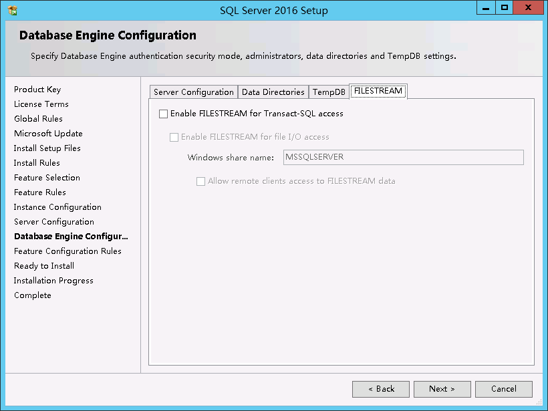Maximize the SQL Server 2016 Setup window
Image resolution: width=548 pixels, height=411 pixels.
(x=505, y=8)
